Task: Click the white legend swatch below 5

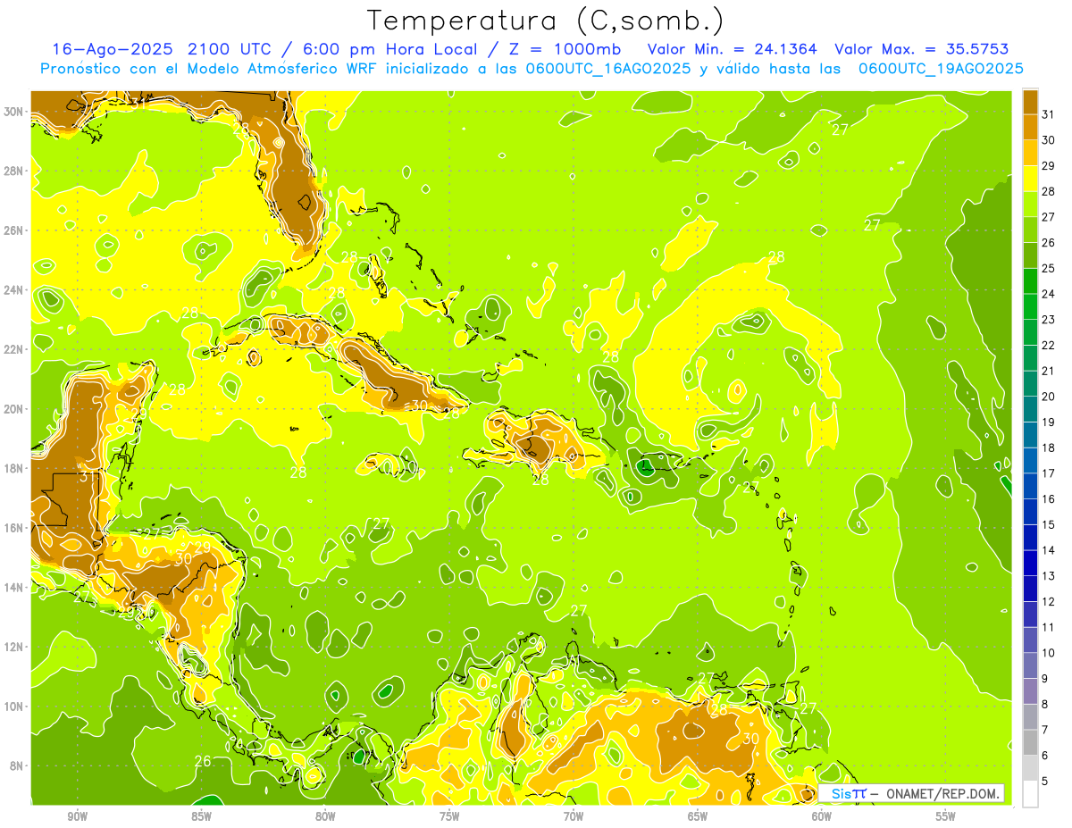Action: coord(1030,794)
